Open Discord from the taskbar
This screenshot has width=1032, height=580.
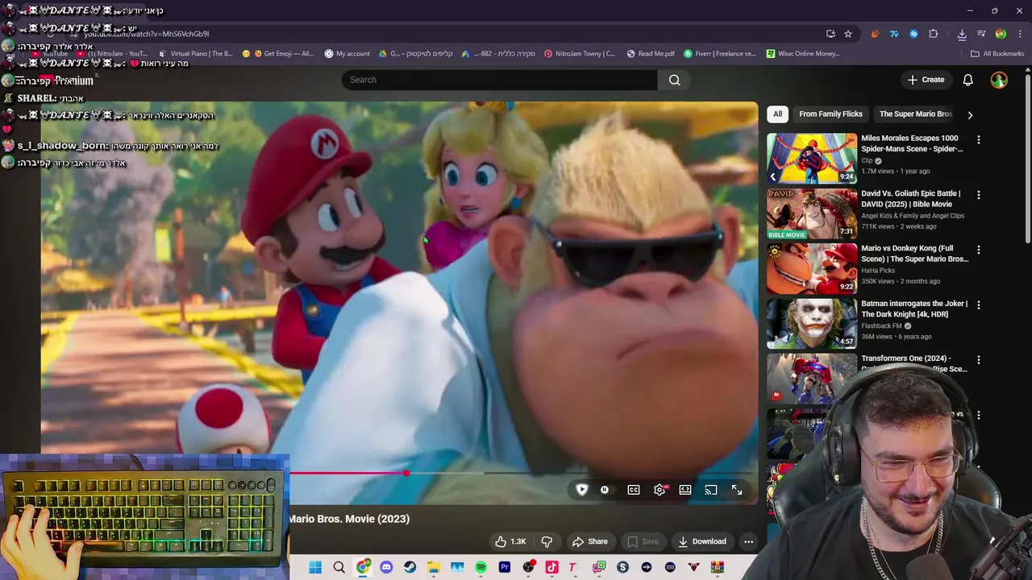[386, 567]
